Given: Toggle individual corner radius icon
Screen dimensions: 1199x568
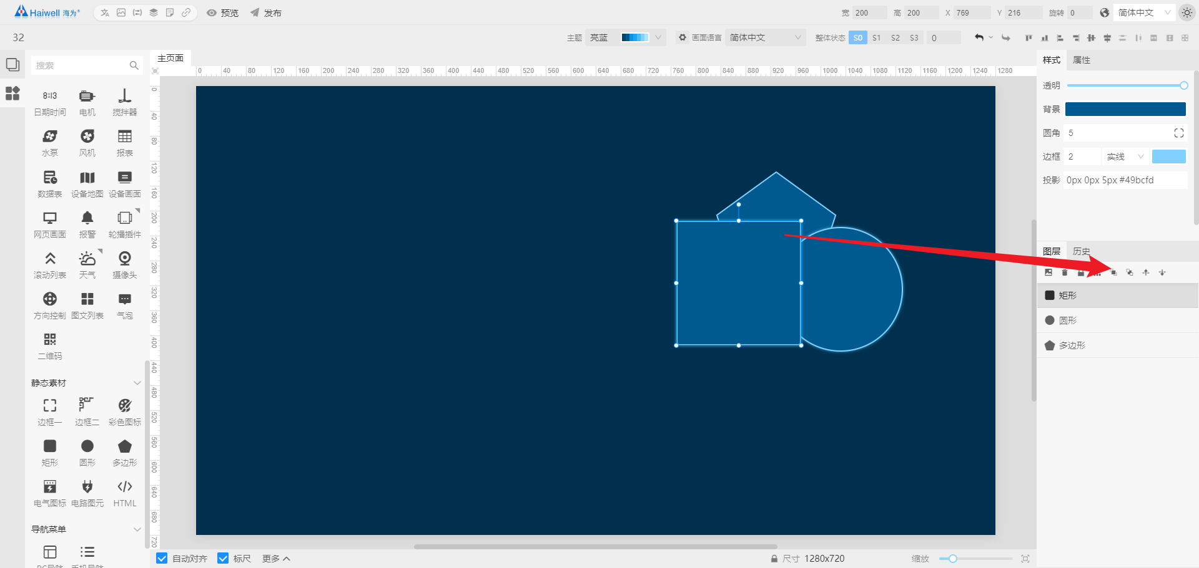Looking at the screenshot, I should (1179, 133).
